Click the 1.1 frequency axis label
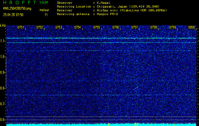The height and width of the screenshot is (126, 199). click(3, 41)
